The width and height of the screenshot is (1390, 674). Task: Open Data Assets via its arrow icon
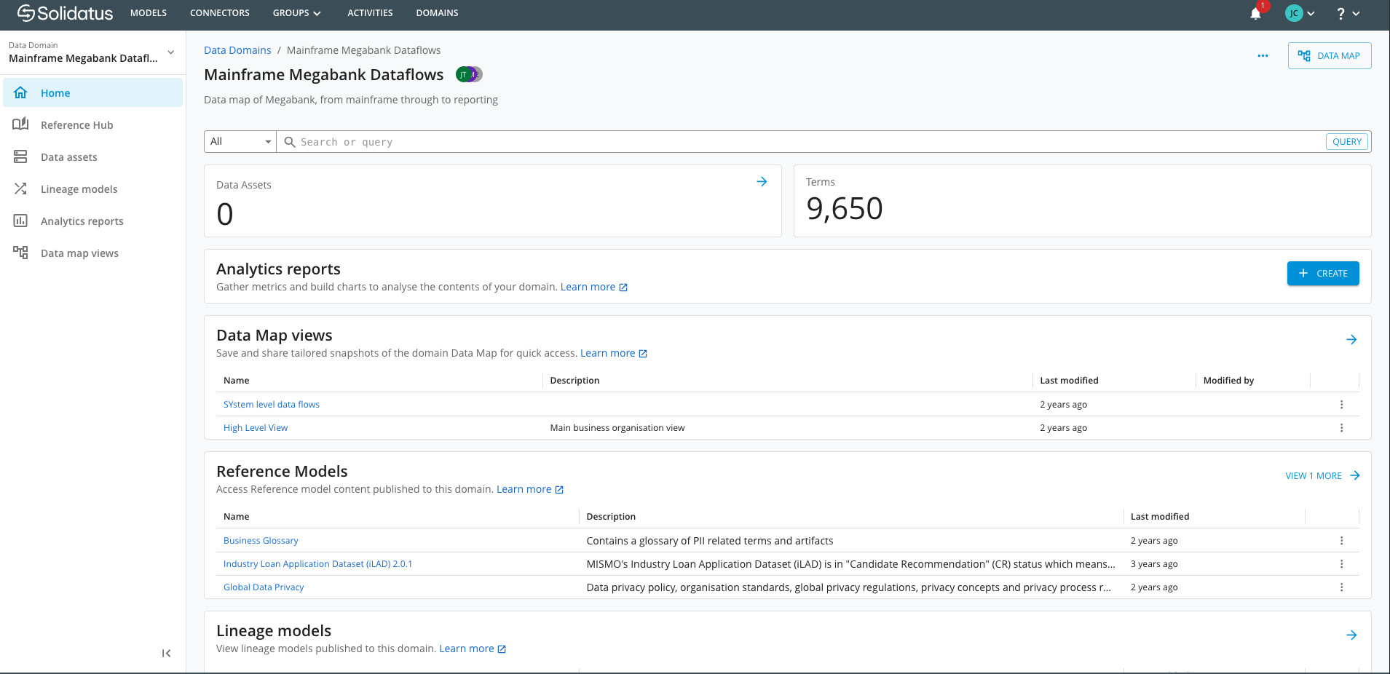[x=762, y=182]
